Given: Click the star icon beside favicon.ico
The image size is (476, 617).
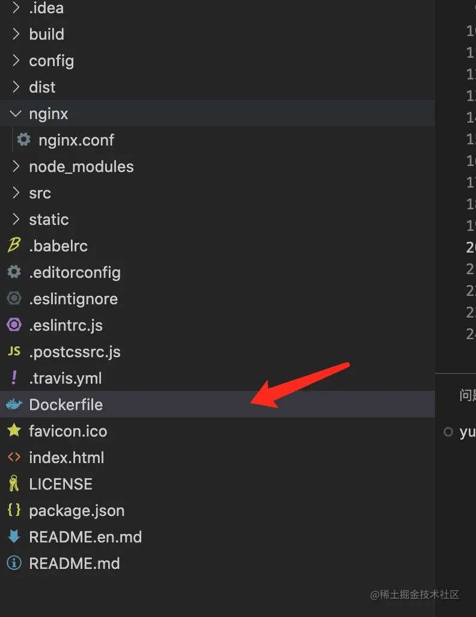Looking at the screenshot, I should tap(13, 431).
